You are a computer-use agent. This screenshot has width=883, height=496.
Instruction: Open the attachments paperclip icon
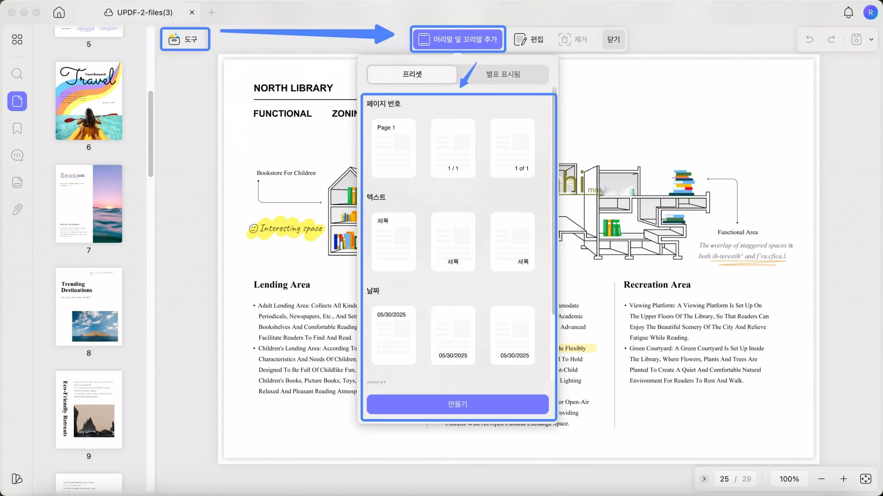coord(17,209)
